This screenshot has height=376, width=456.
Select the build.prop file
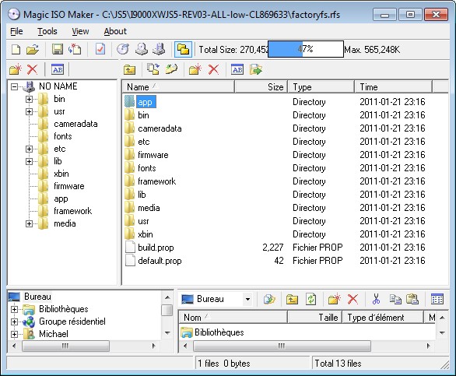click(156, 248)
